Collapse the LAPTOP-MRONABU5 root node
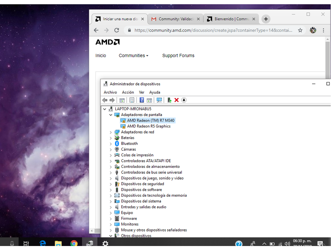 [104, 109]
